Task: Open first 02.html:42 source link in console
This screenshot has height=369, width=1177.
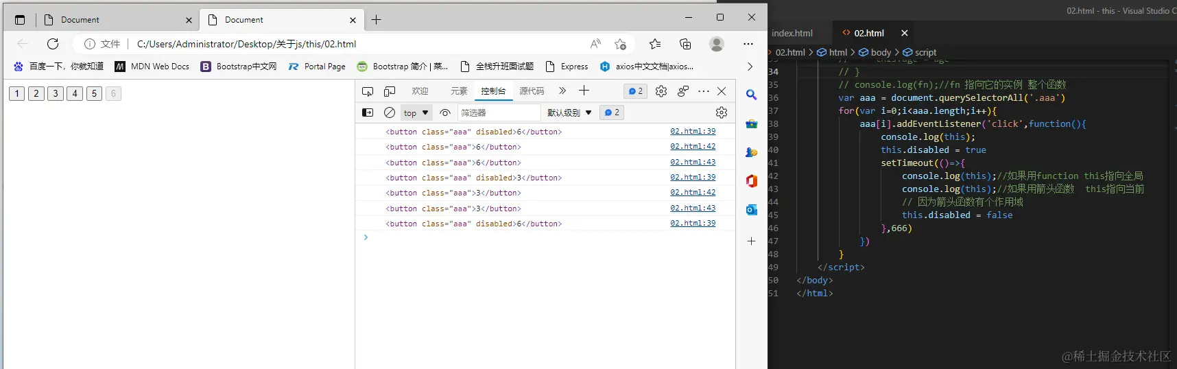Action: 693,147
